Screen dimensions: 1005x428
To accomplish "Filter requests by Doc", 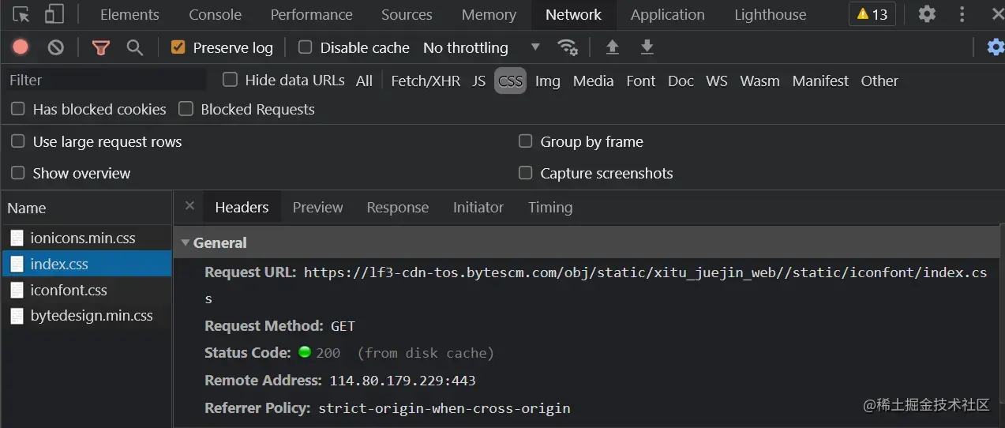I will point(681,81).
